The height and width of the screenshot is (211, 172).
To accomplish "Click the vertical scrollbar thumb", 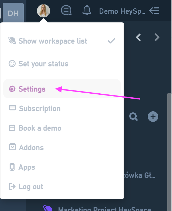I will coord(169,145).
